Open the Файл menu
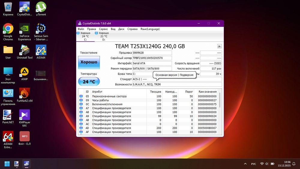The height and width of the screenshot is (169, 300). click(x=81, y=29)
